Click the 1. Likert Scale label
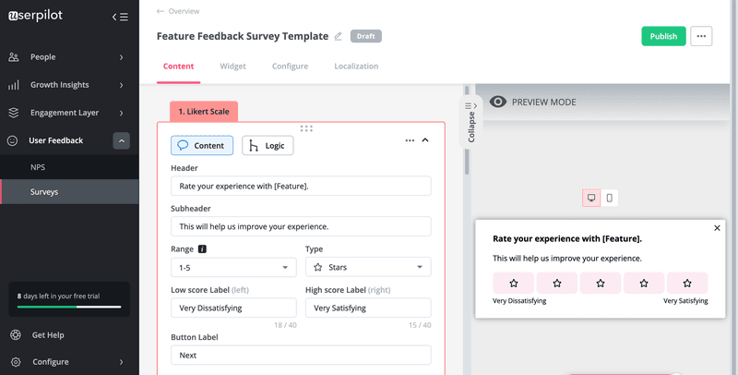Viewport: 738px width, 375px height. [x=204, y=112]
